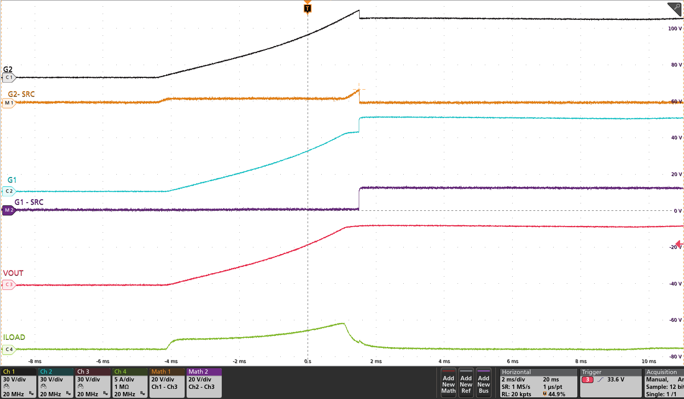Select the M1 math waveform handle
This screenshot has height=399, width=684.
tap(9, 103)
